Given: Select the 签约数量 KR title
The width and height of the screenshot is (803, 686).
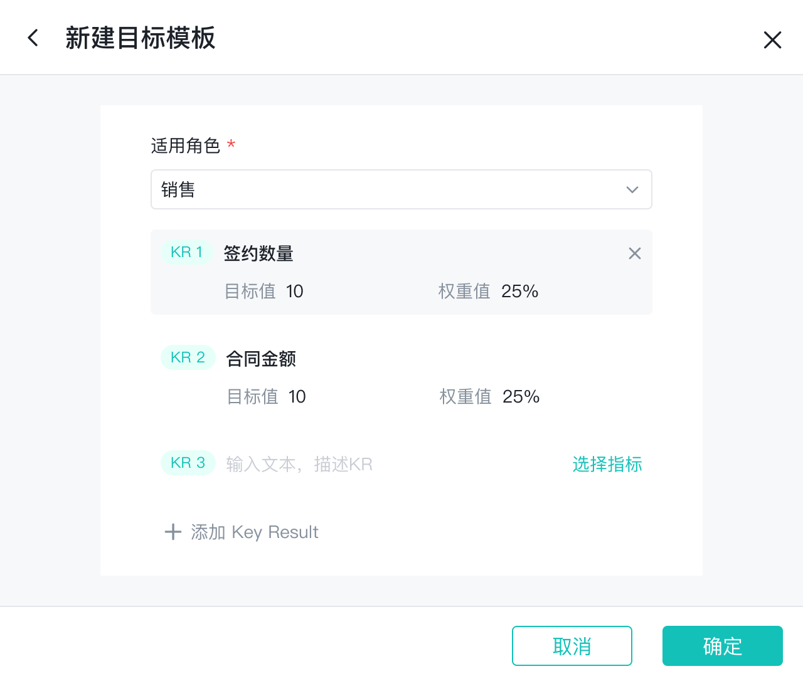Looking at the screenshot, I should coord(258,253).
